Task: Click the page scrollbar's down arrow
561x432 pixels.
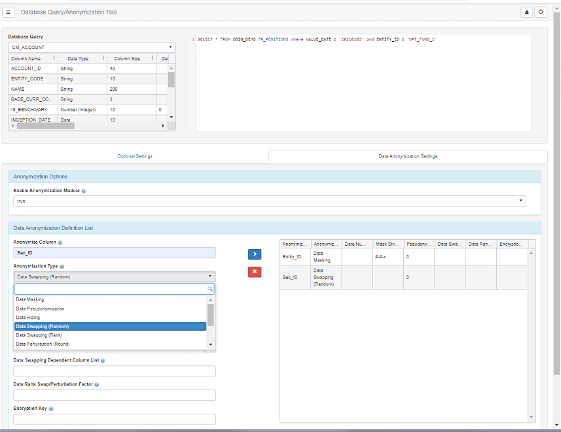Action: (x=556, y=425)
